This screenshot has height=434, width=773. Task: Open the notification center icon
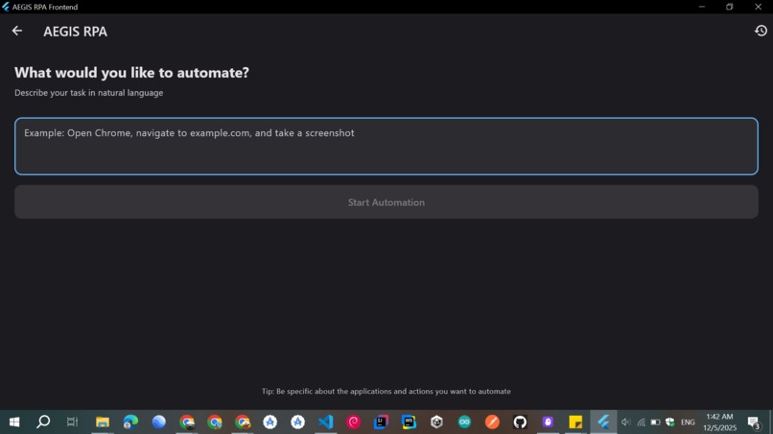click(753, 423)
